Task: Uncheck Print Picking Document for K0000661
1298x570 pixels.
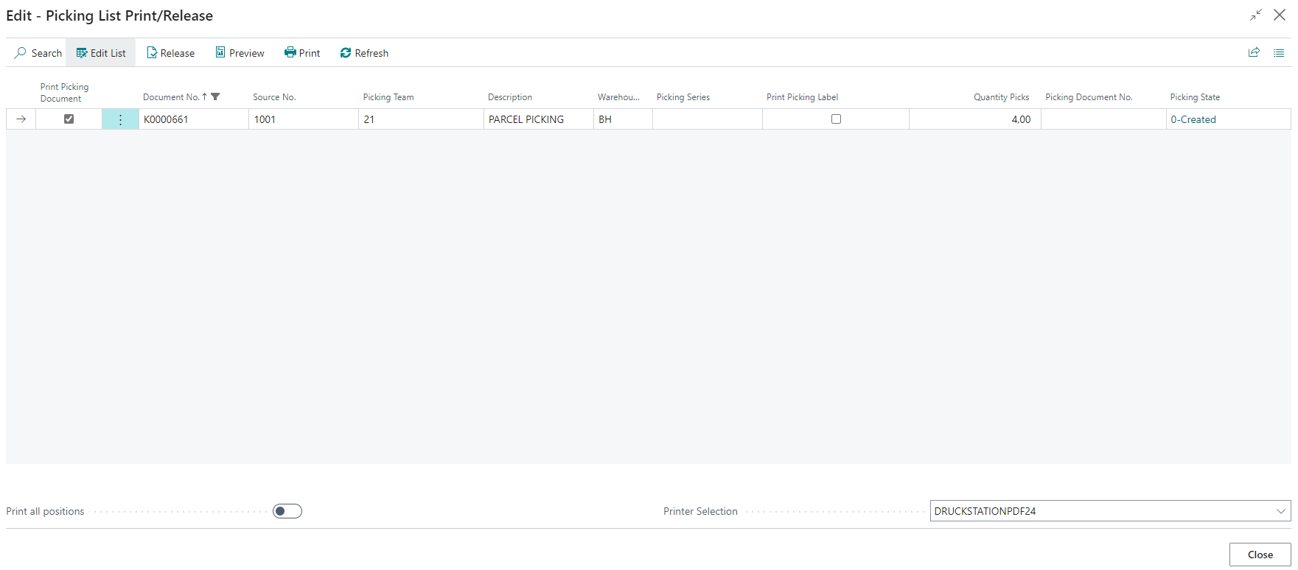Action: click(x=69, y=119)
